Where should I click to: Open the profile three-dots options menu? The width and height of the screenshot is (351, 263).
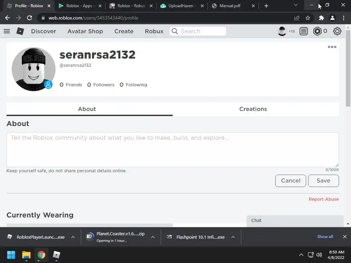332,47
